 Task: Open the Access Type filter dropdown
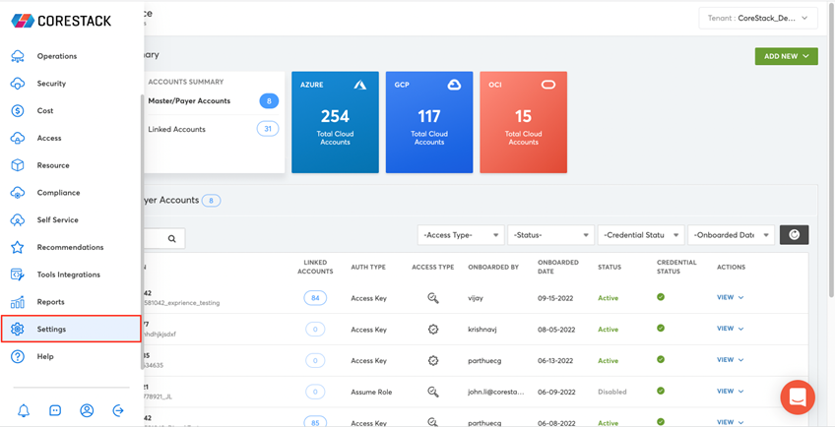tap(462, 235)
